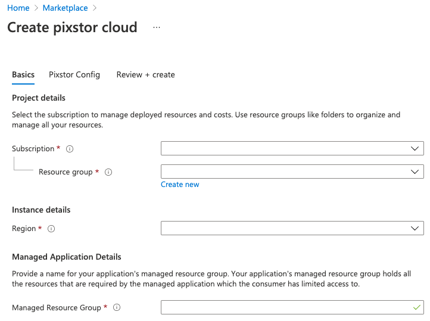Click the Resource group info icon

click(x=108, y=172)
